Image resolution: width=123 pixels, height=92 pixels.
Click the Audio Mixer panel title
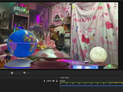65,78
